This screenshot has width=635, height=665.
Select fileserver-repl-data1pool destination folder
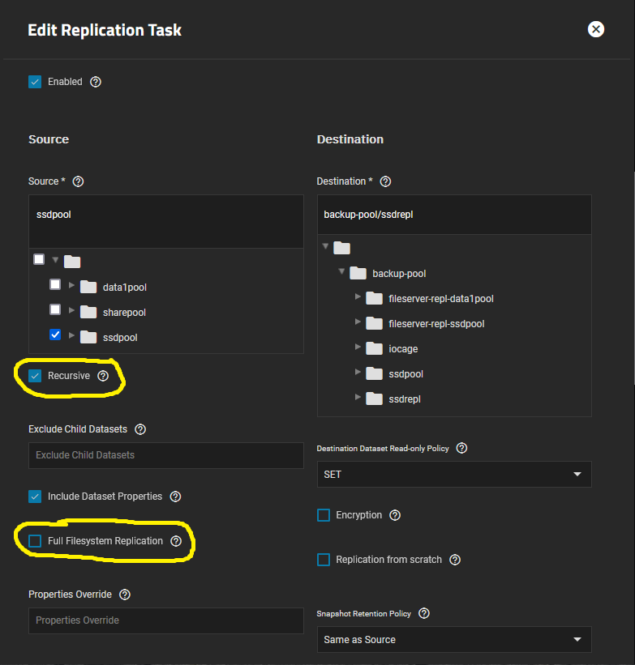click(x=440, y=299)
